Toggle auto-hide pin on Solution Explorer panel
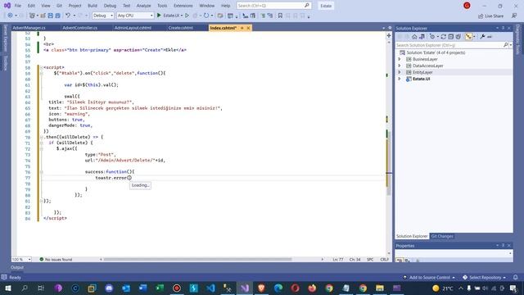The height and width of the screenshot is (295, 524). (x=503, y=28)
